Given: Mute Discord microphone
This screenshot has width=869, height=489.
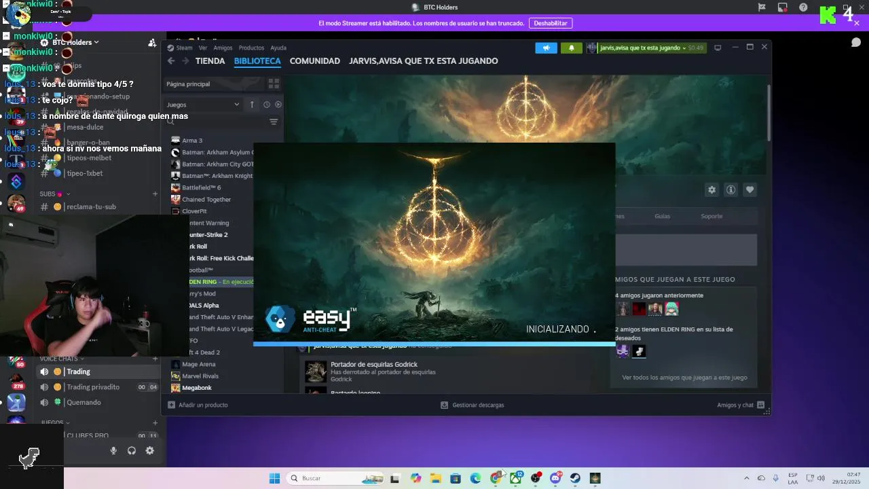Looking at the screenshot, I should (x=113, y=450).
